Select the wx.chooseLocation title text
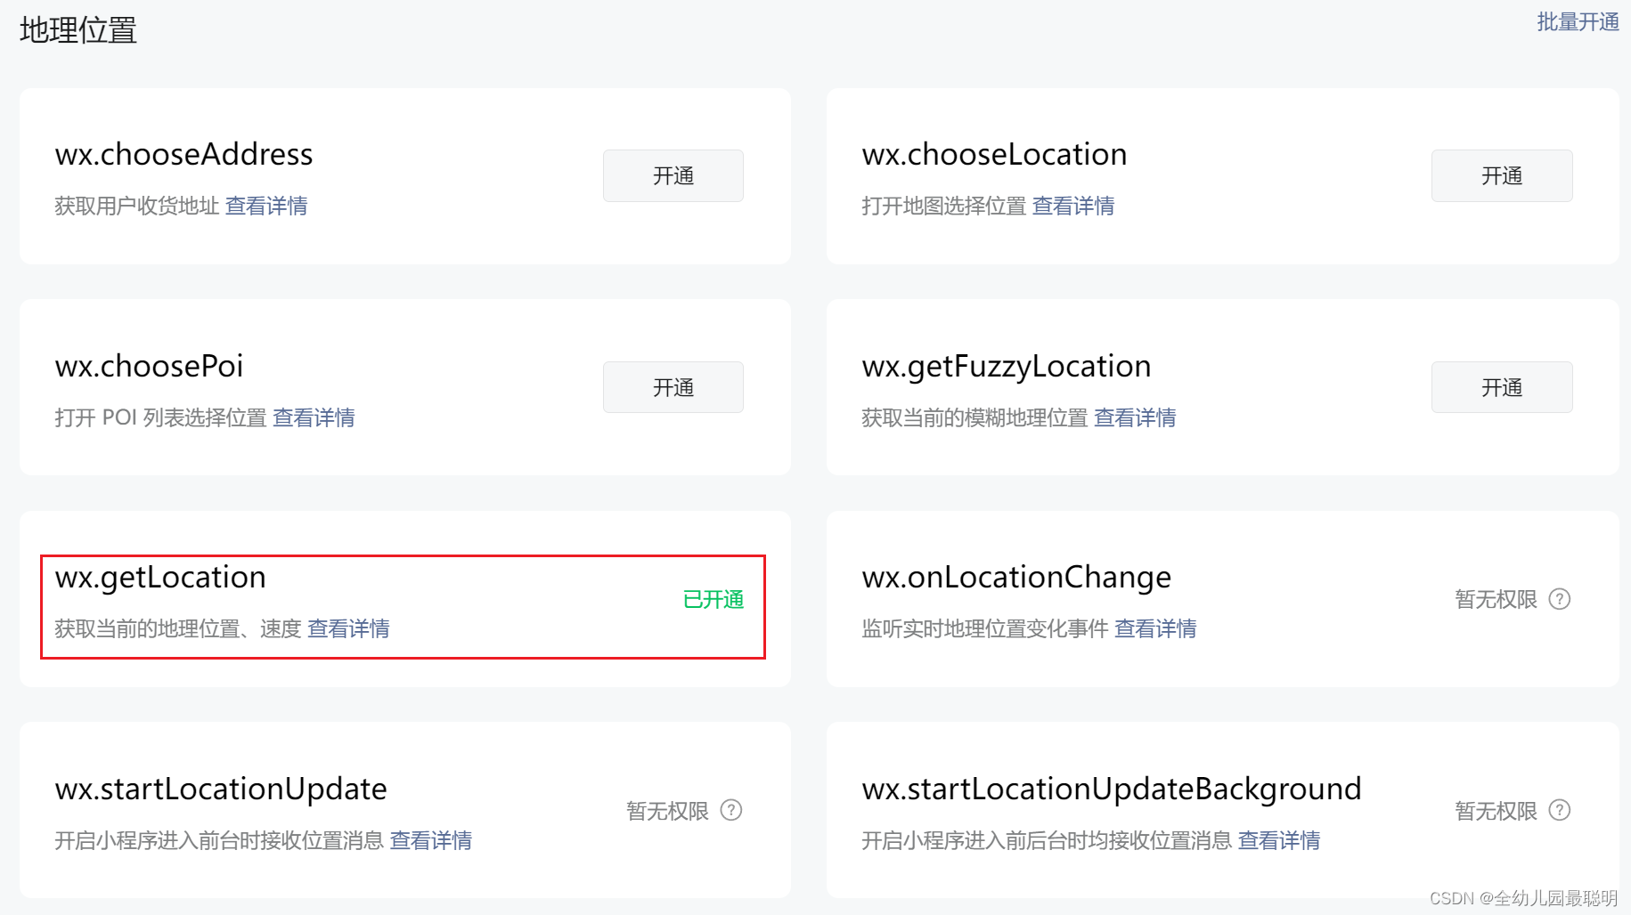 click(x=994, y=155)
